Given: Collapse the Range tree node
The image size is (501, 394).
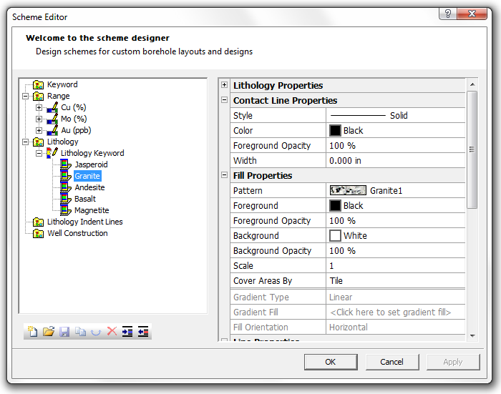Looking at the screenshot, I should click(26, 96).
